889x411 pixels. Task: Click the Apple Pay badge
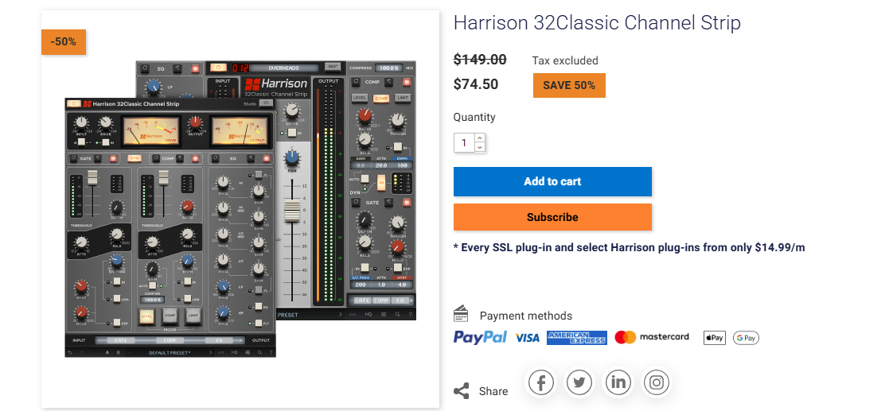(715, 338)
